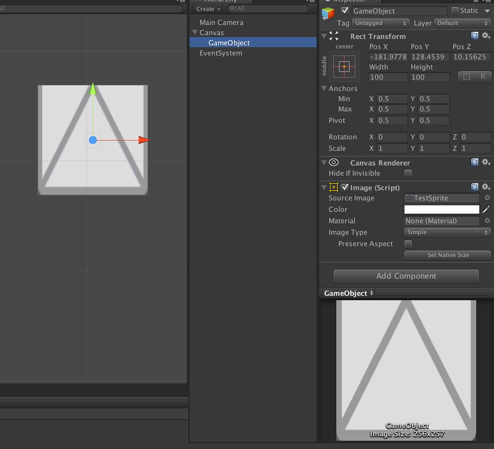Open the white Color swatch picker

click(x=441, y=209)
